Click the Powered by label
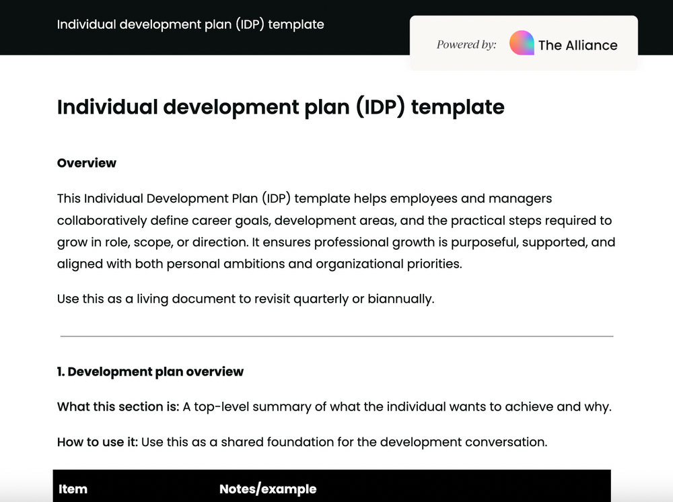 tap(466, 44)
